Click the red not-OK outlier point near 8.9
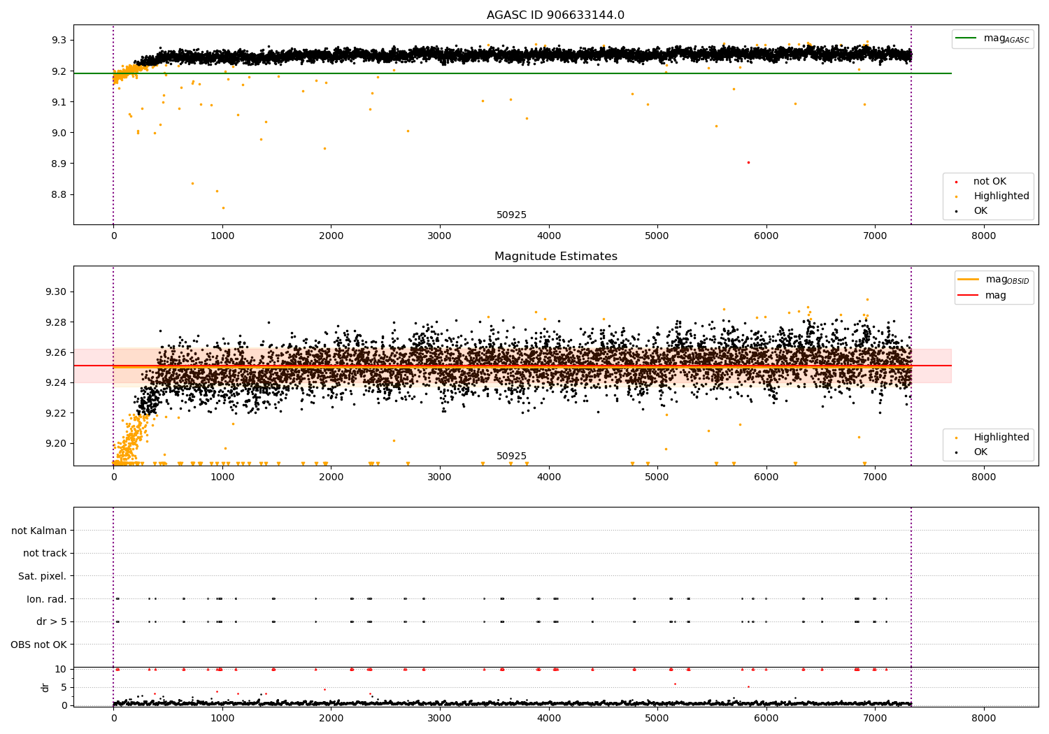Image resolution: width=1049 pixels, height=734 pixels. (748, 162)
